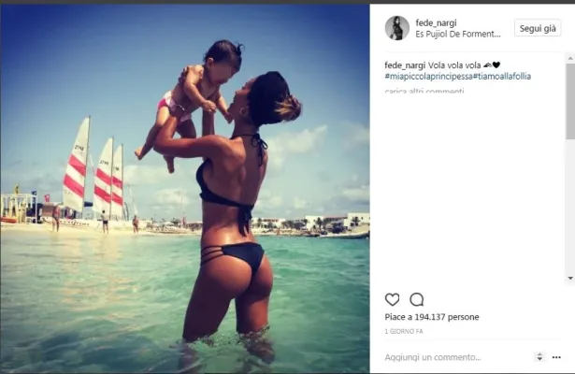Click the comments scrollbar thumb
Screen dimensions: 575x374
570,101
